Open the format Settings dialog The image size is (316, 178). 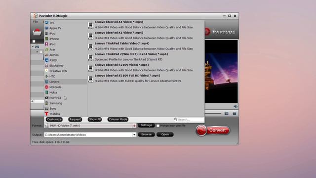pos(146,125)
